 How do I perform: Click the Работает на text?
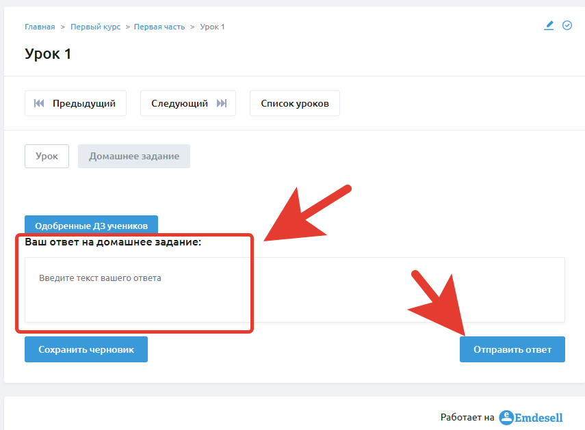pyautogui.click(x=467, y=417)
